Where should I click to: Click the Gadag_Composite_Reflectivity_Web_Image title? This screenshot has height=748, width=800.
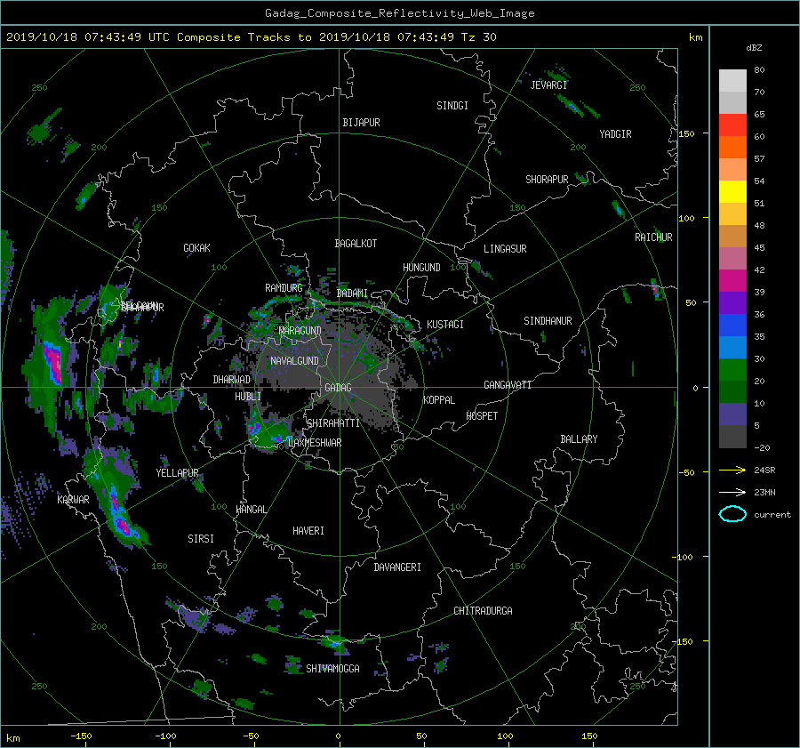[399, 13]
